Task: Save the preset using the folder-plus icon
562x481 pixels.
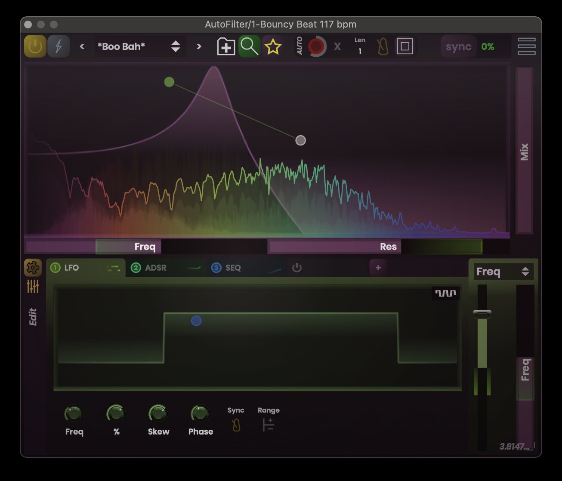Action: 225,46
